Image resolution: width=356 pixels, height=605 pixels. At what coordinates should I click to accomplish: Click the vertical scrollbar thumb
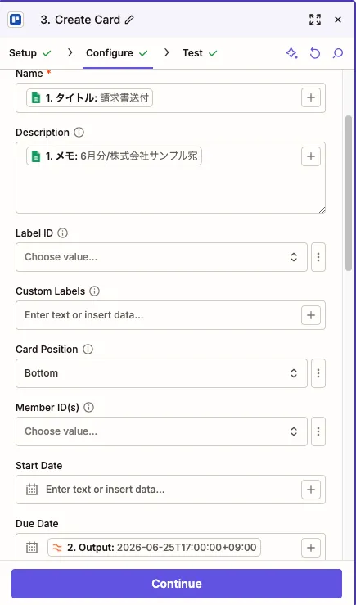[349, 193]
